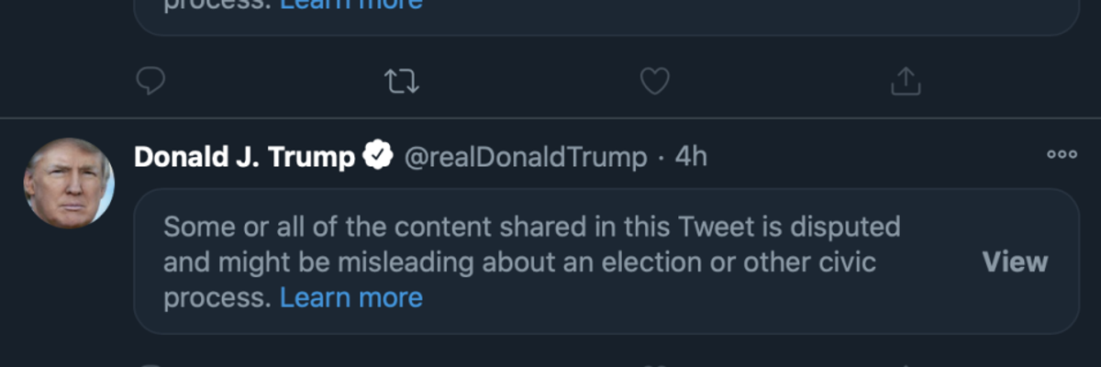Image resolution: width=1101 pixels, height=367 pixels.
Task: Click the 4h tweet timestamp
Action: point(691,157)
